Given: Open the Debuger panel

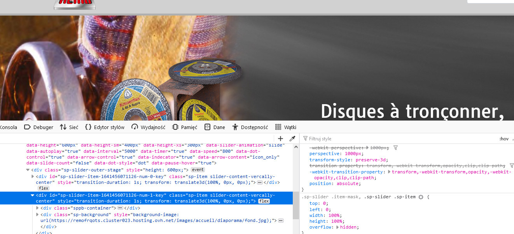Looking at the screenshot, I should pos(38,127).
